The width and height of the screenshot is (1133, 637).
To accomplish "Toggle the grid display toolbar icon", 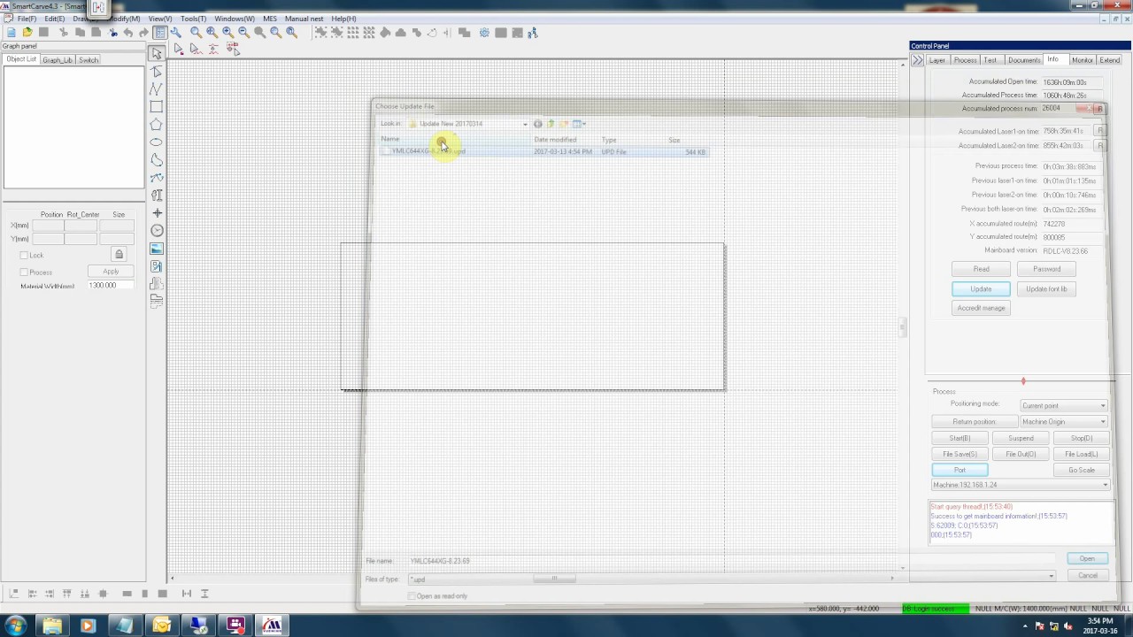I will [x=160, y=33].
